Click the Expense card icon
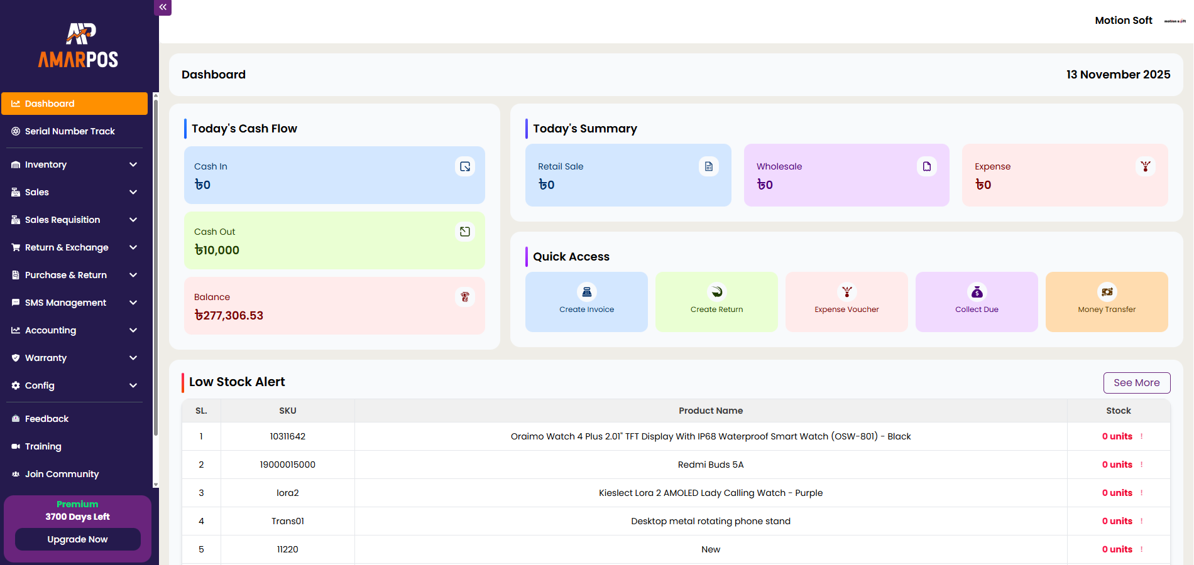Image resolution: width=1194 pixels, height=565 pixels. (1145, 166)
